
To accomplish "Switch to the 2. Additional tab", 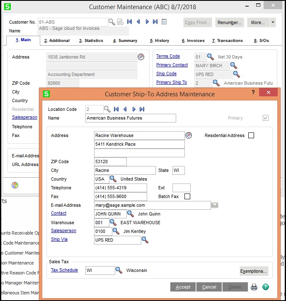I will (57, 41).
